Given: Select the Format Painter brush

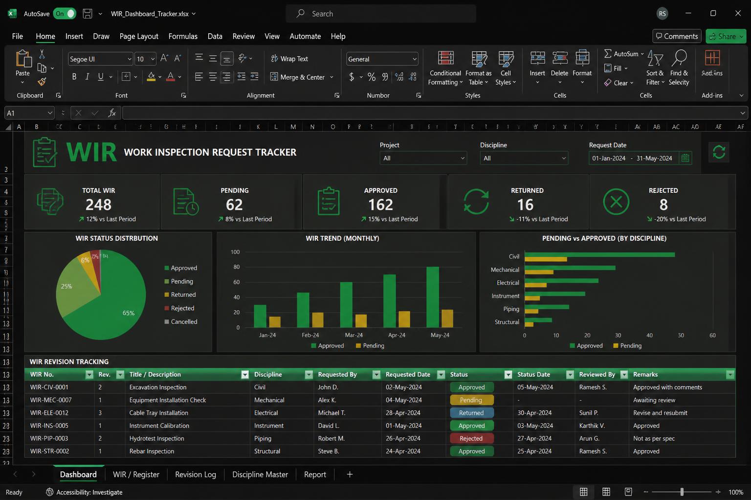Looking at the screenshot, I should click(42, 82).
